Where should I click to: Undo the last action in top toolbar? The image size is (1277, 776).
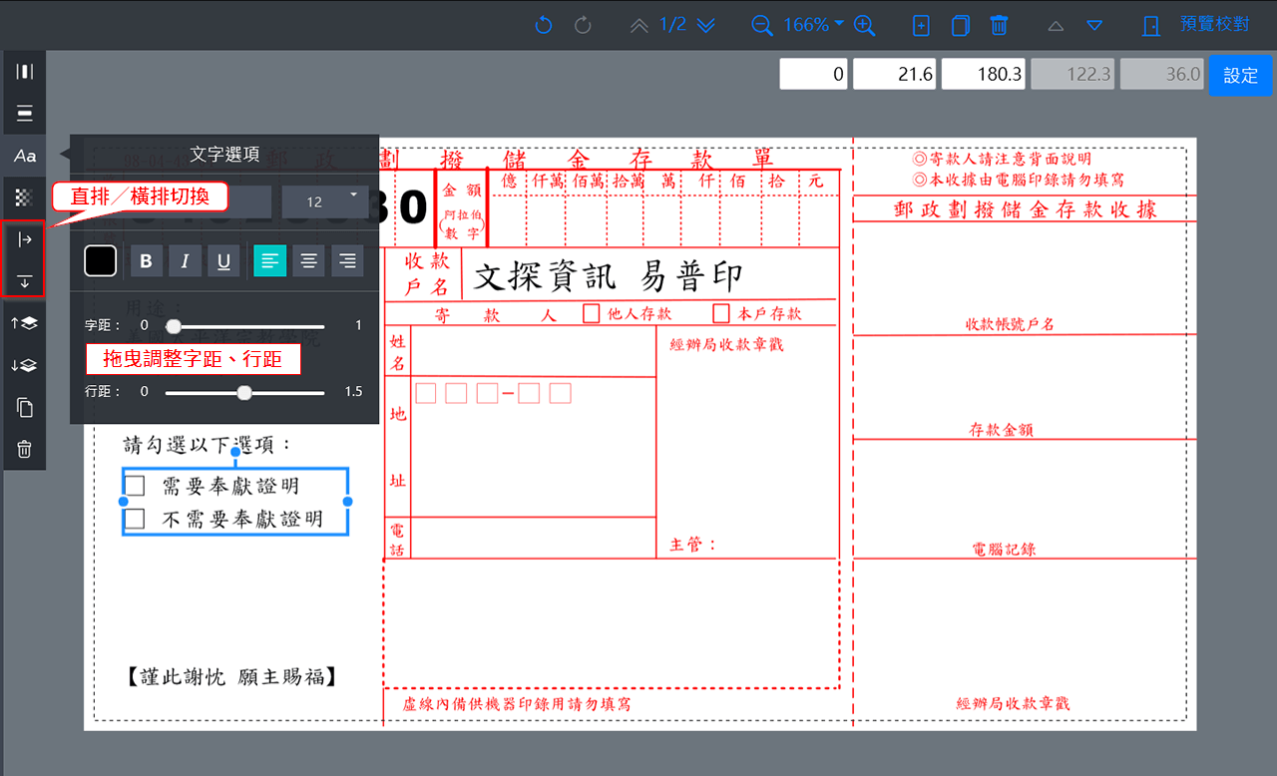(544, 25)
